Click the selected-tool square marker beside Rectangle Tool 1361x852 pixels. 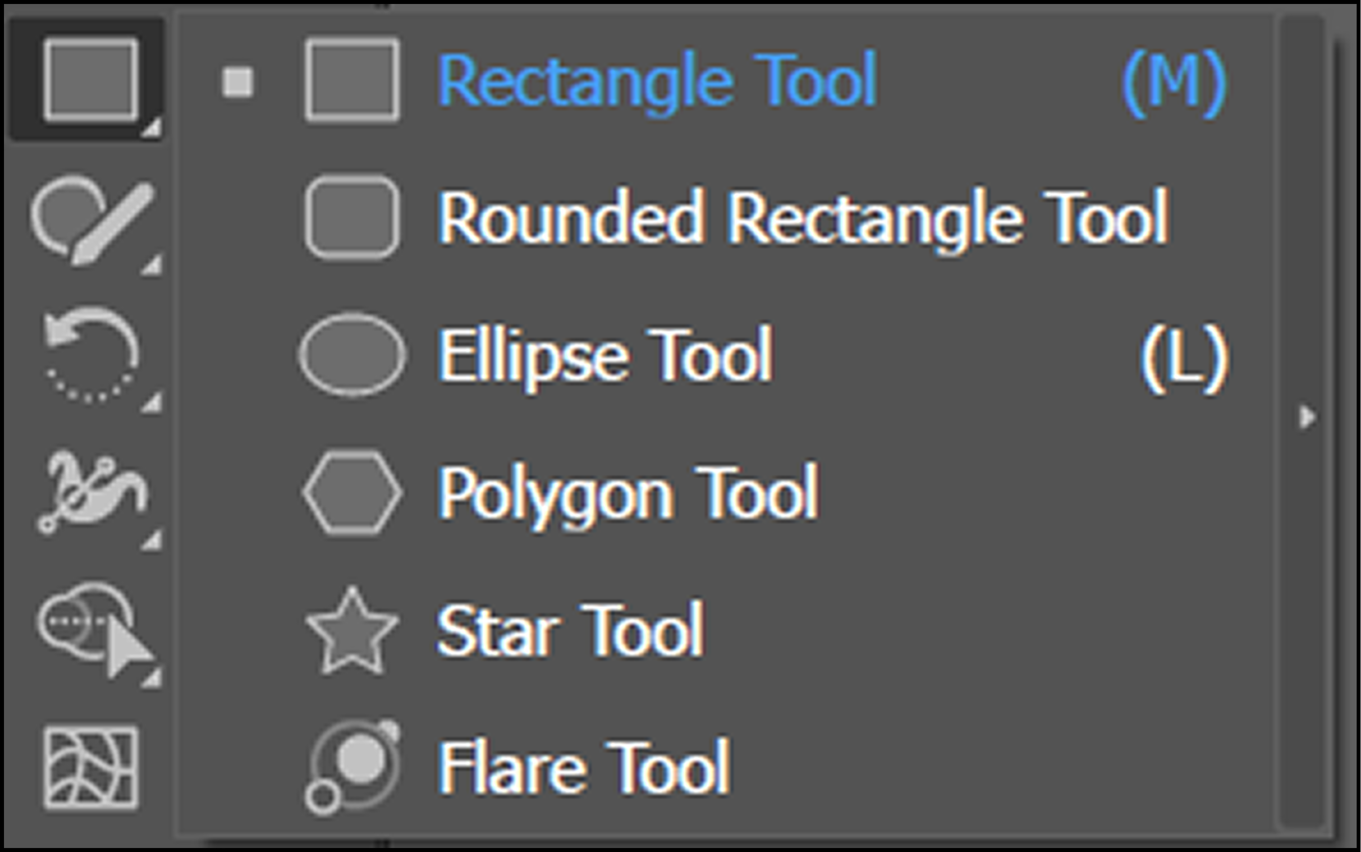(x=238, y=82)
